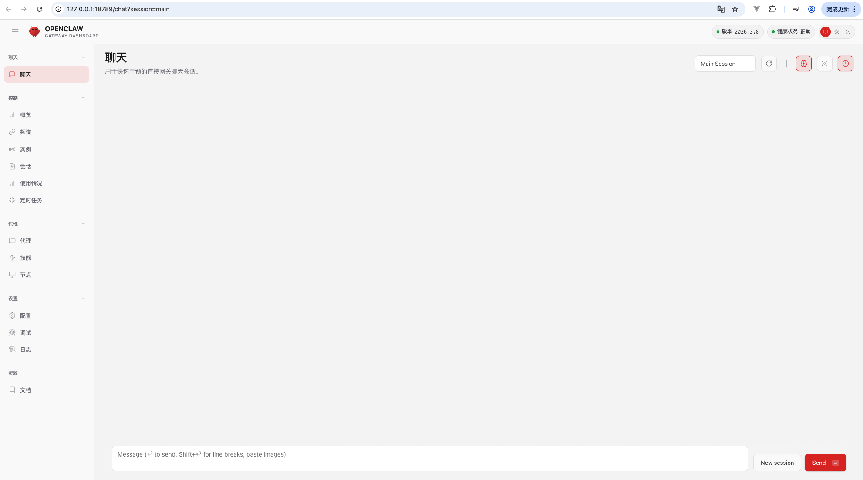Click the 版本 2026.3.8 version pill
Screen dimensions: 863x480
tap(738, 32)
